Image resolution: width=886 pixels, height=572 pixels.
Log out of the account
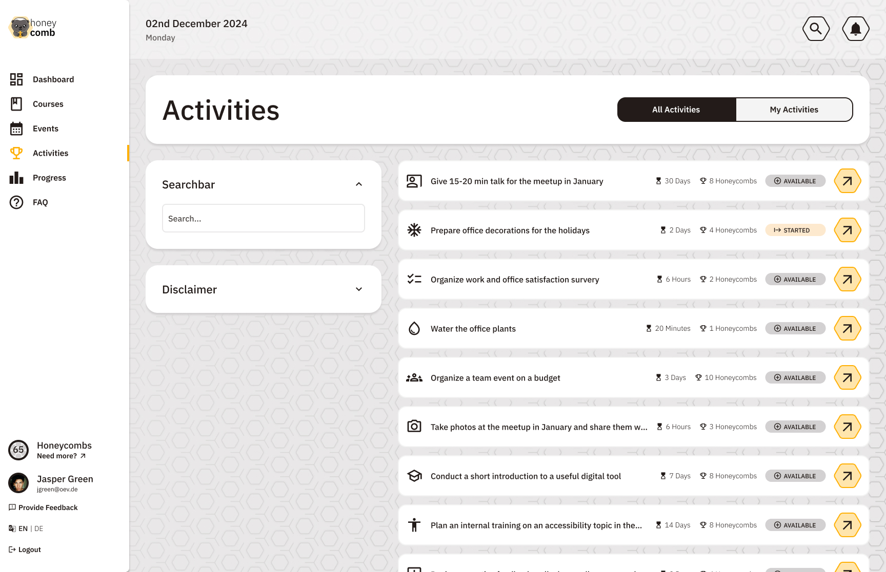click(x=29, y=549)
